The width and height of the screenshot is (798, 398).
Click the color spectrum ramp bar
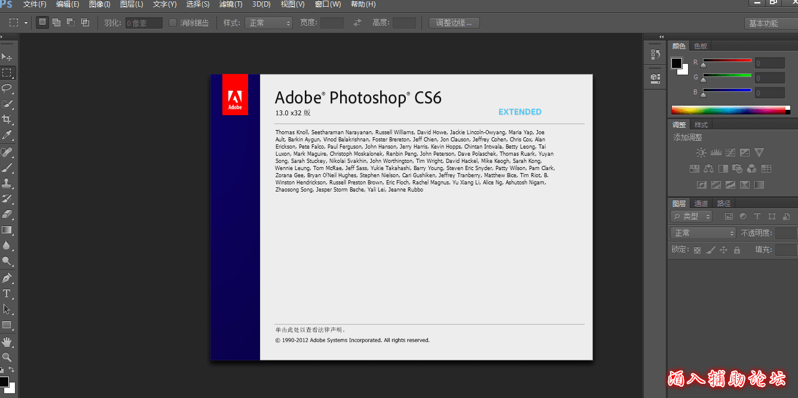click(728, 110)
